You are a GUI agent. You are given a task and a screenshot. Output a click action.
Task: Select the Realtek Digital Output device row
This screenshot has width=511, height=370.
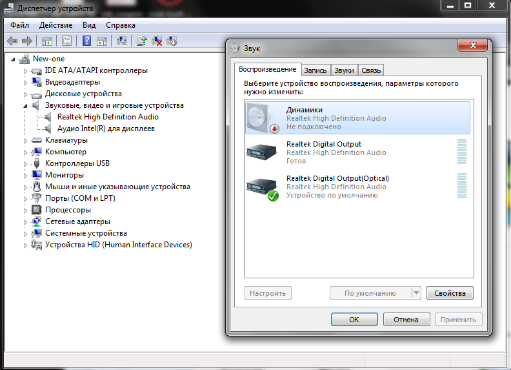(357, 152)
